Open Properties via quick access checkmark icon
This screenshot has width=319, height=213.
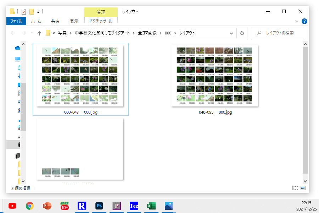click(x=24, y=12)
